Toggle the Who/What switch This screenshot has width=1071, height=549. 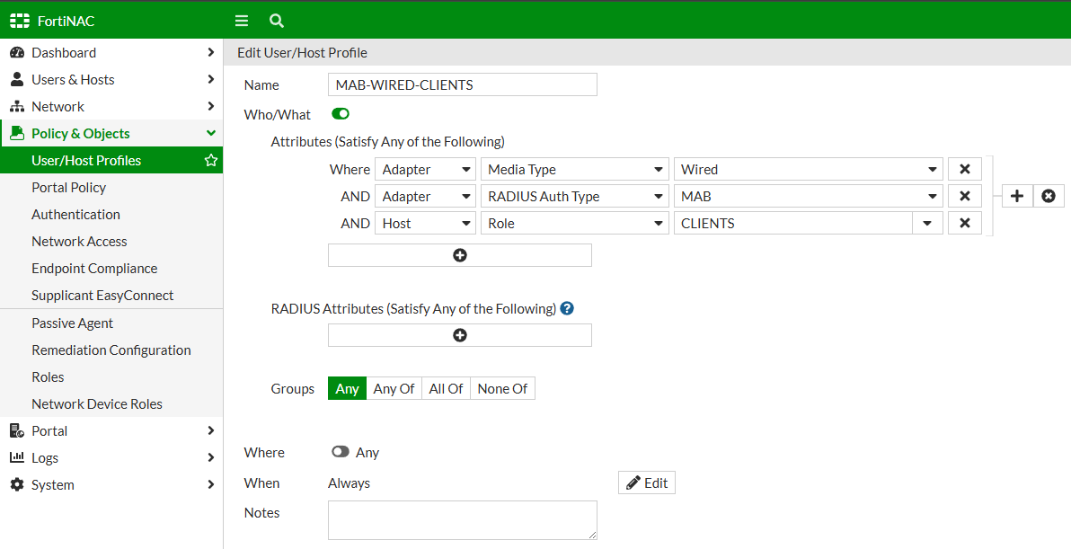341,114
